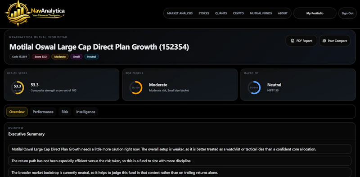Click the yellow Moderate badge
Viewport: 360px width, 177px height.
[60, 56]
